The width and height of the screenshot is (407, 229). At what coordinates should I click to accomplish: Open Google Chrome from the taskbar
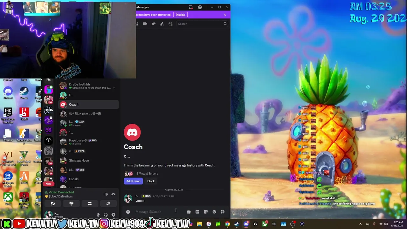click(227, 224)
